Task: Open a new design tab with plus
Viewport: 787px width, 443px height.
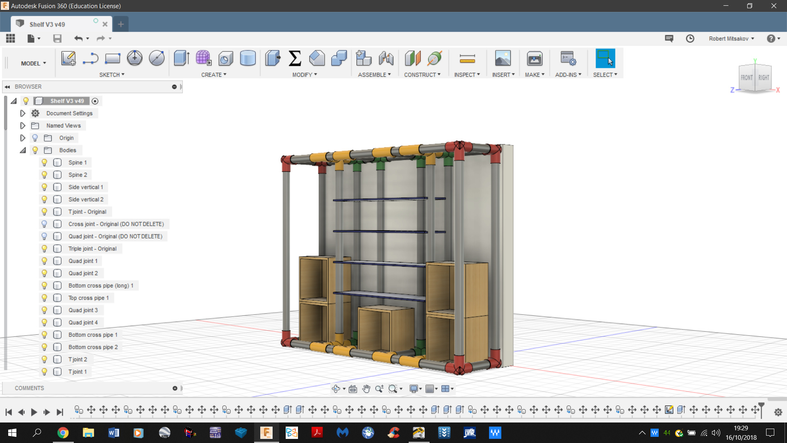Action: coord(121,24)
